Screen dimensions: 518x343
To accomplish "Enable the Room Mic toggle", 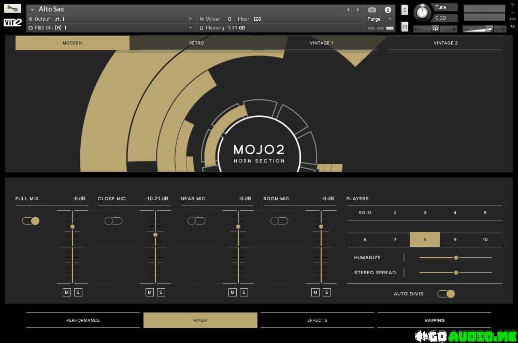I will [x=279, y=221].
